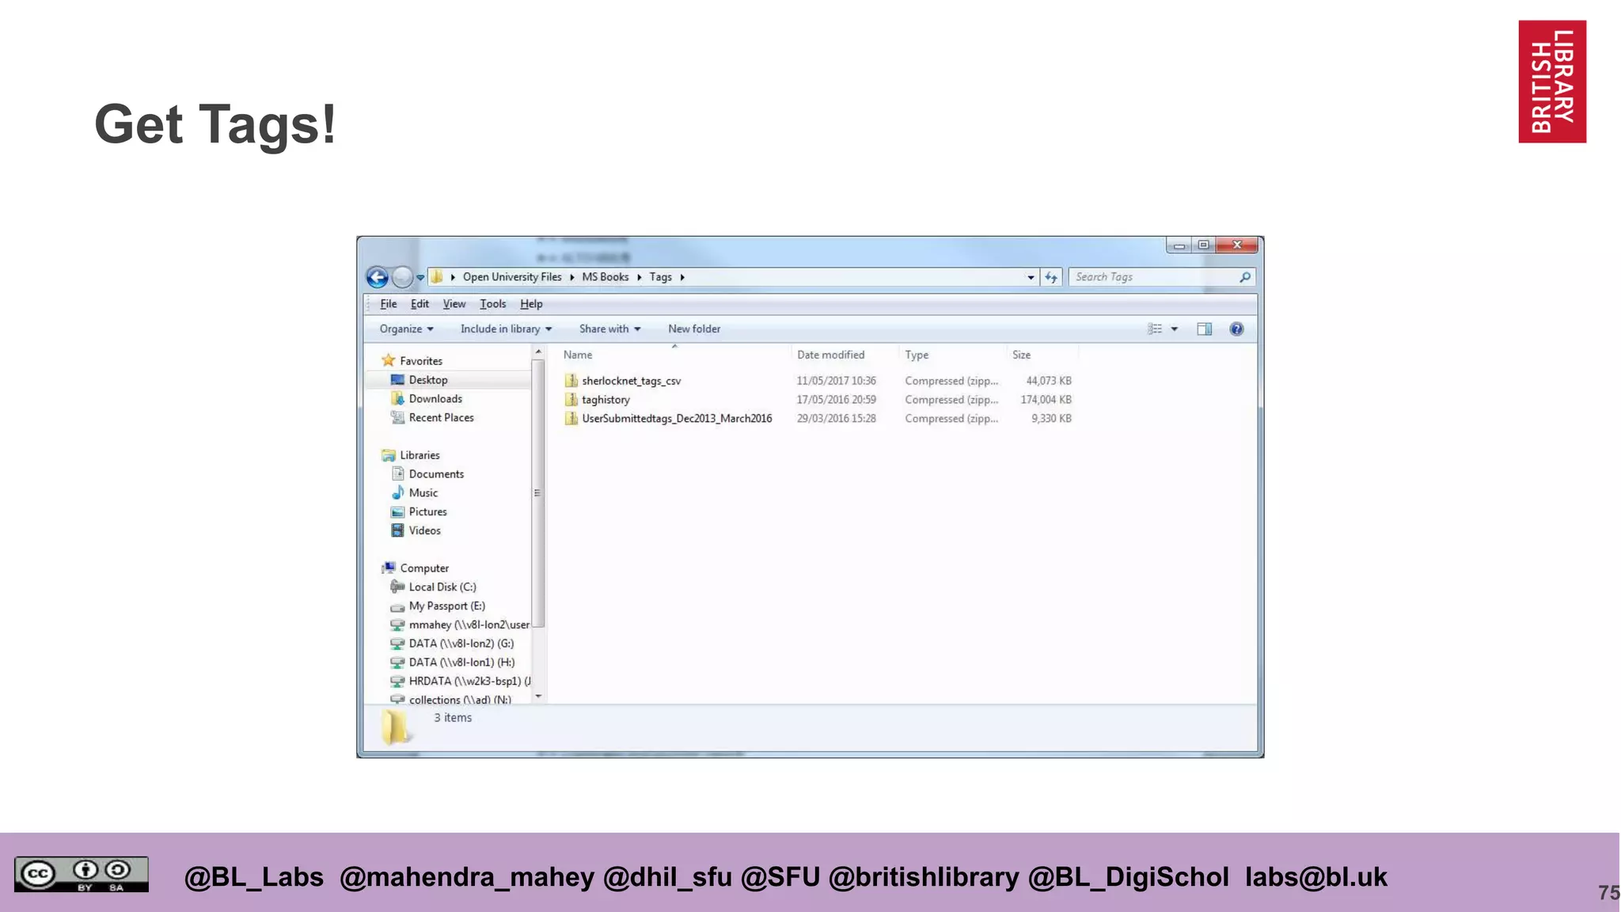1621x912 pixels.
Task: Open the Include in library dropdown
Action: tap(506, 329)
